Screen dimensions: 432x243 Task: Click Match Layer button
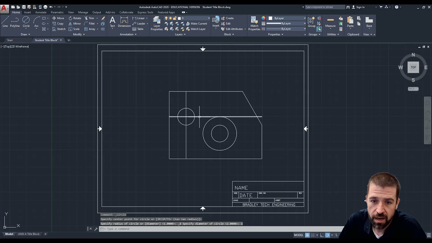click(x=195, y=29)
